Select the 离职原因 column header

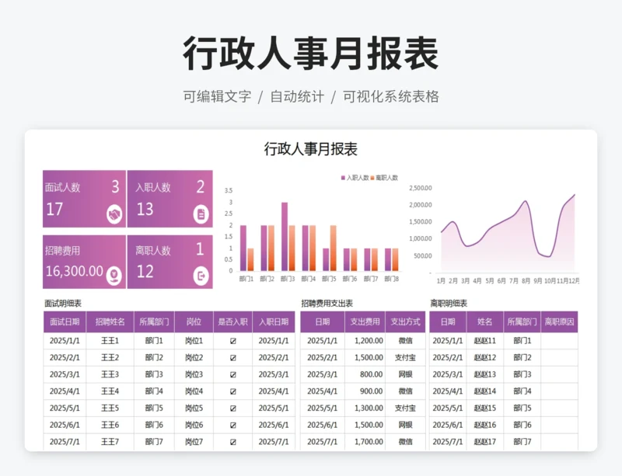tap(559, 321)
